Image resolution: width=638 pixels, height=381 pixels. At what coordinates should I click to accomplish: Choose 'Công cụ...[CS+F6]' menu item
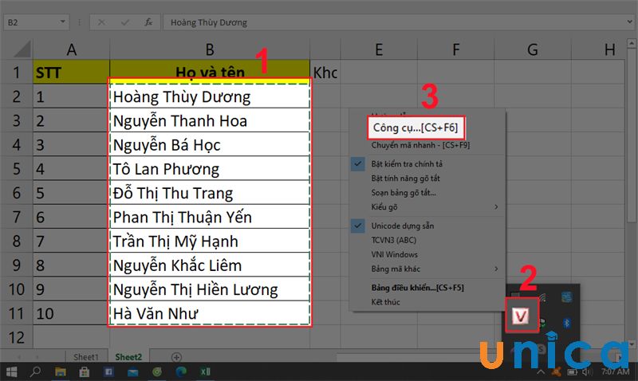point(415,128)
